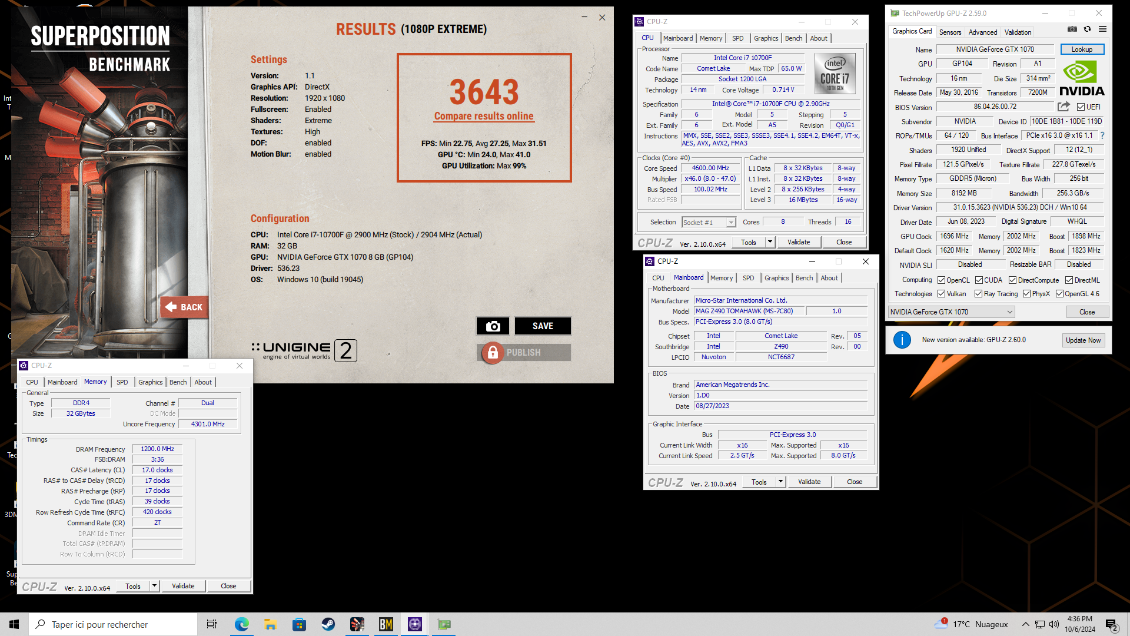Open the Socket #1 selection dropdown
The image size is (1130, 636).
click(709, 222)
